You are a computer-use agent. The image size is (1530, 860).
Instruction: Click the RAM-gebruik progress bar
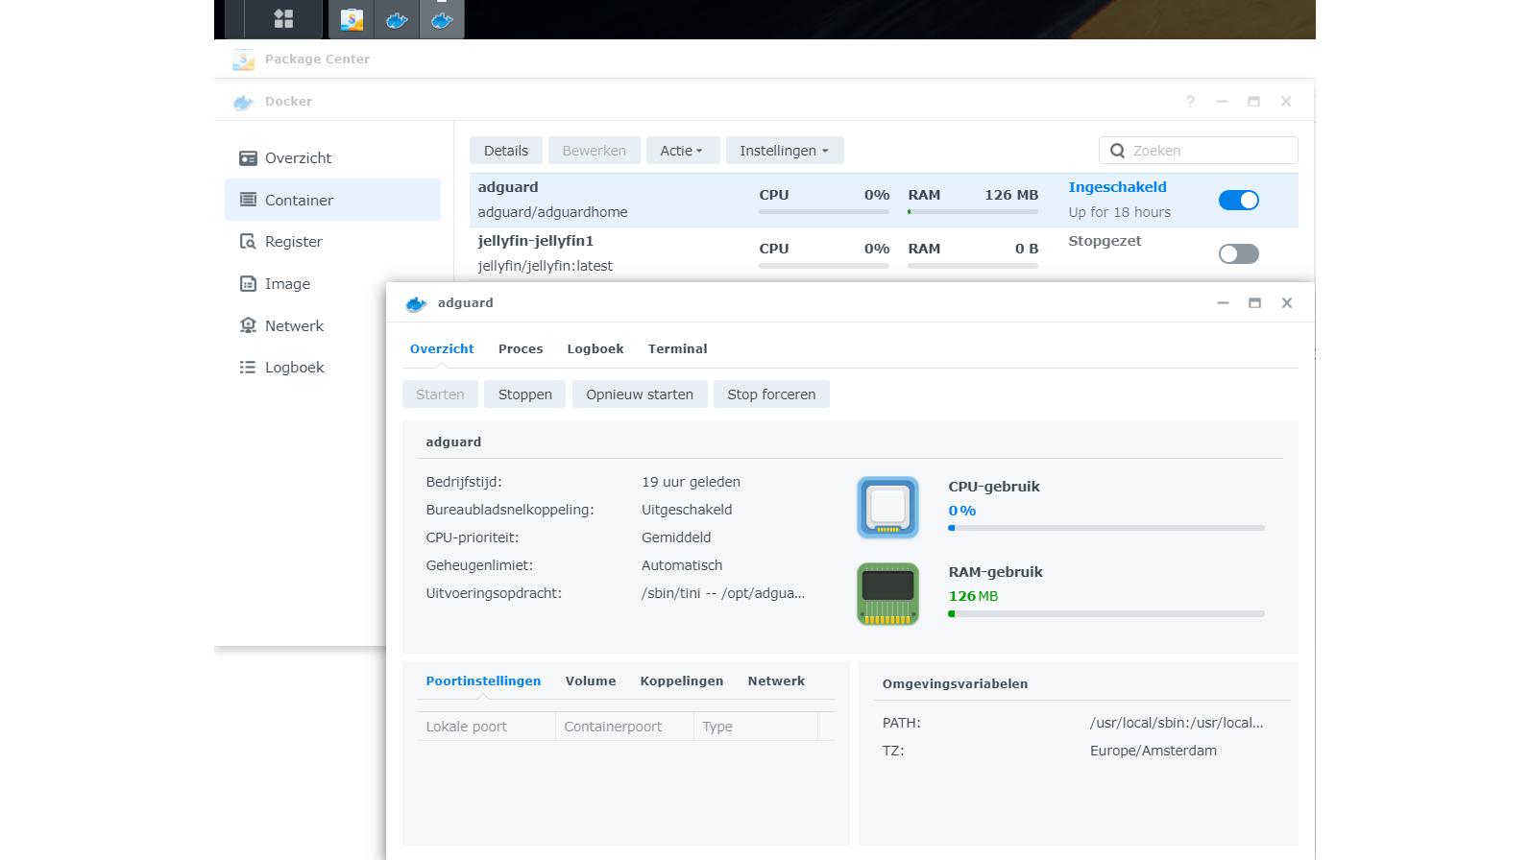(1106, 613)
